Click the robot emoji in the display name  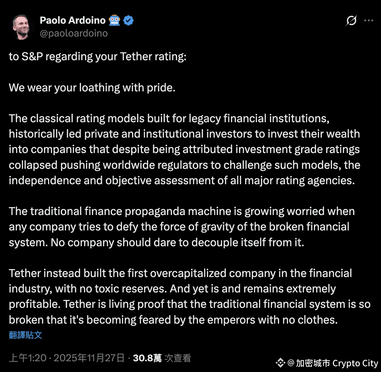click(114, 20)
